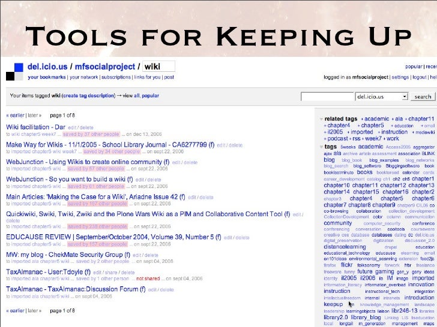Viewport: 437px width, 327px height.
Task: Add related tag podcast
Action: pos(337,138)
